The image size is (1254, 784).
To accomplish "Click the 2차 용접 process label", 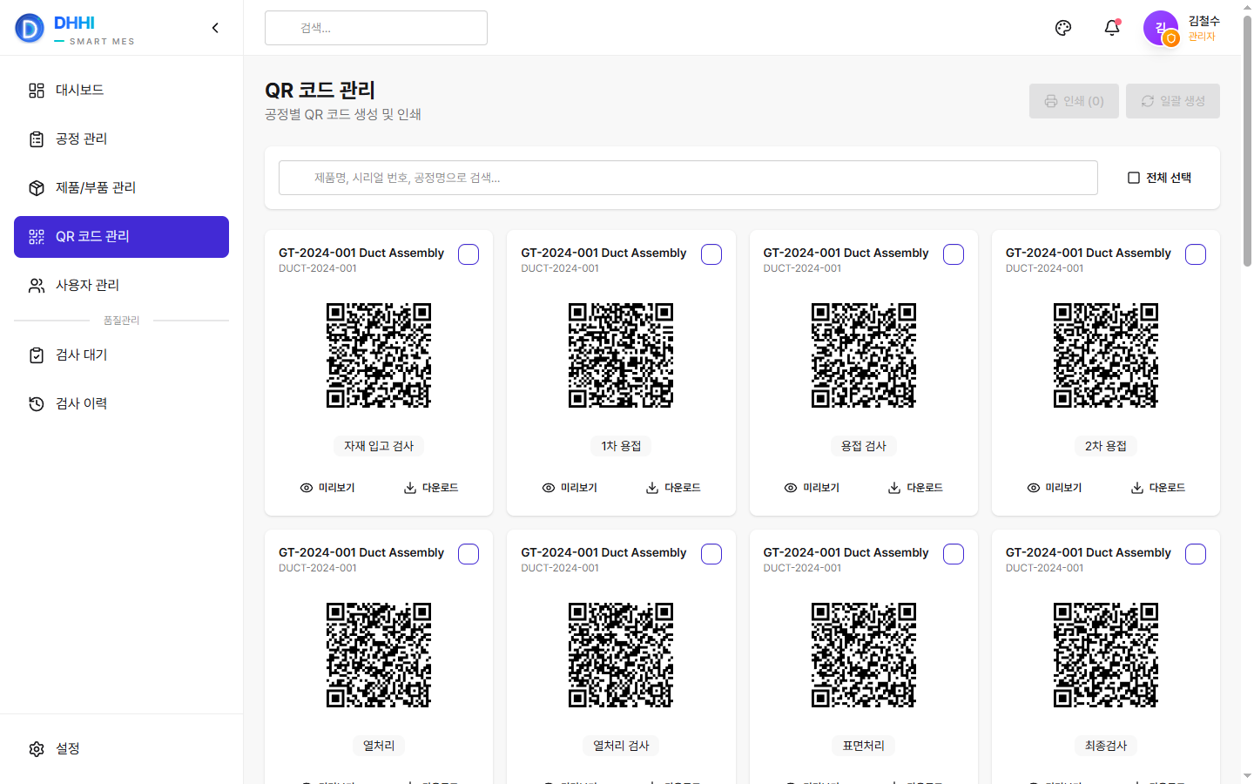I will click(x=1106, y=446).
